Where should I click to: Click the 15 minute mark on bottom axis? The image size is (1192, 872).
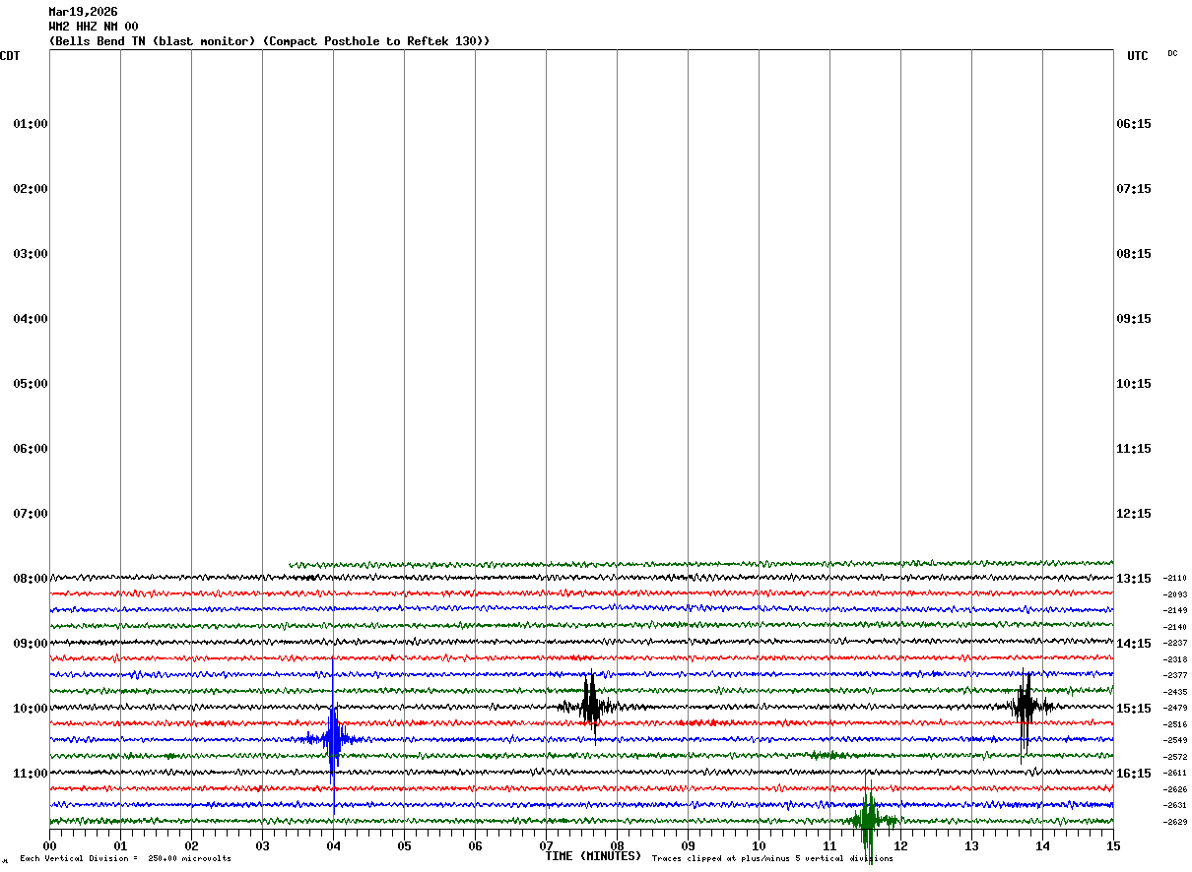pyautogui.click(x=1112, y=845)
